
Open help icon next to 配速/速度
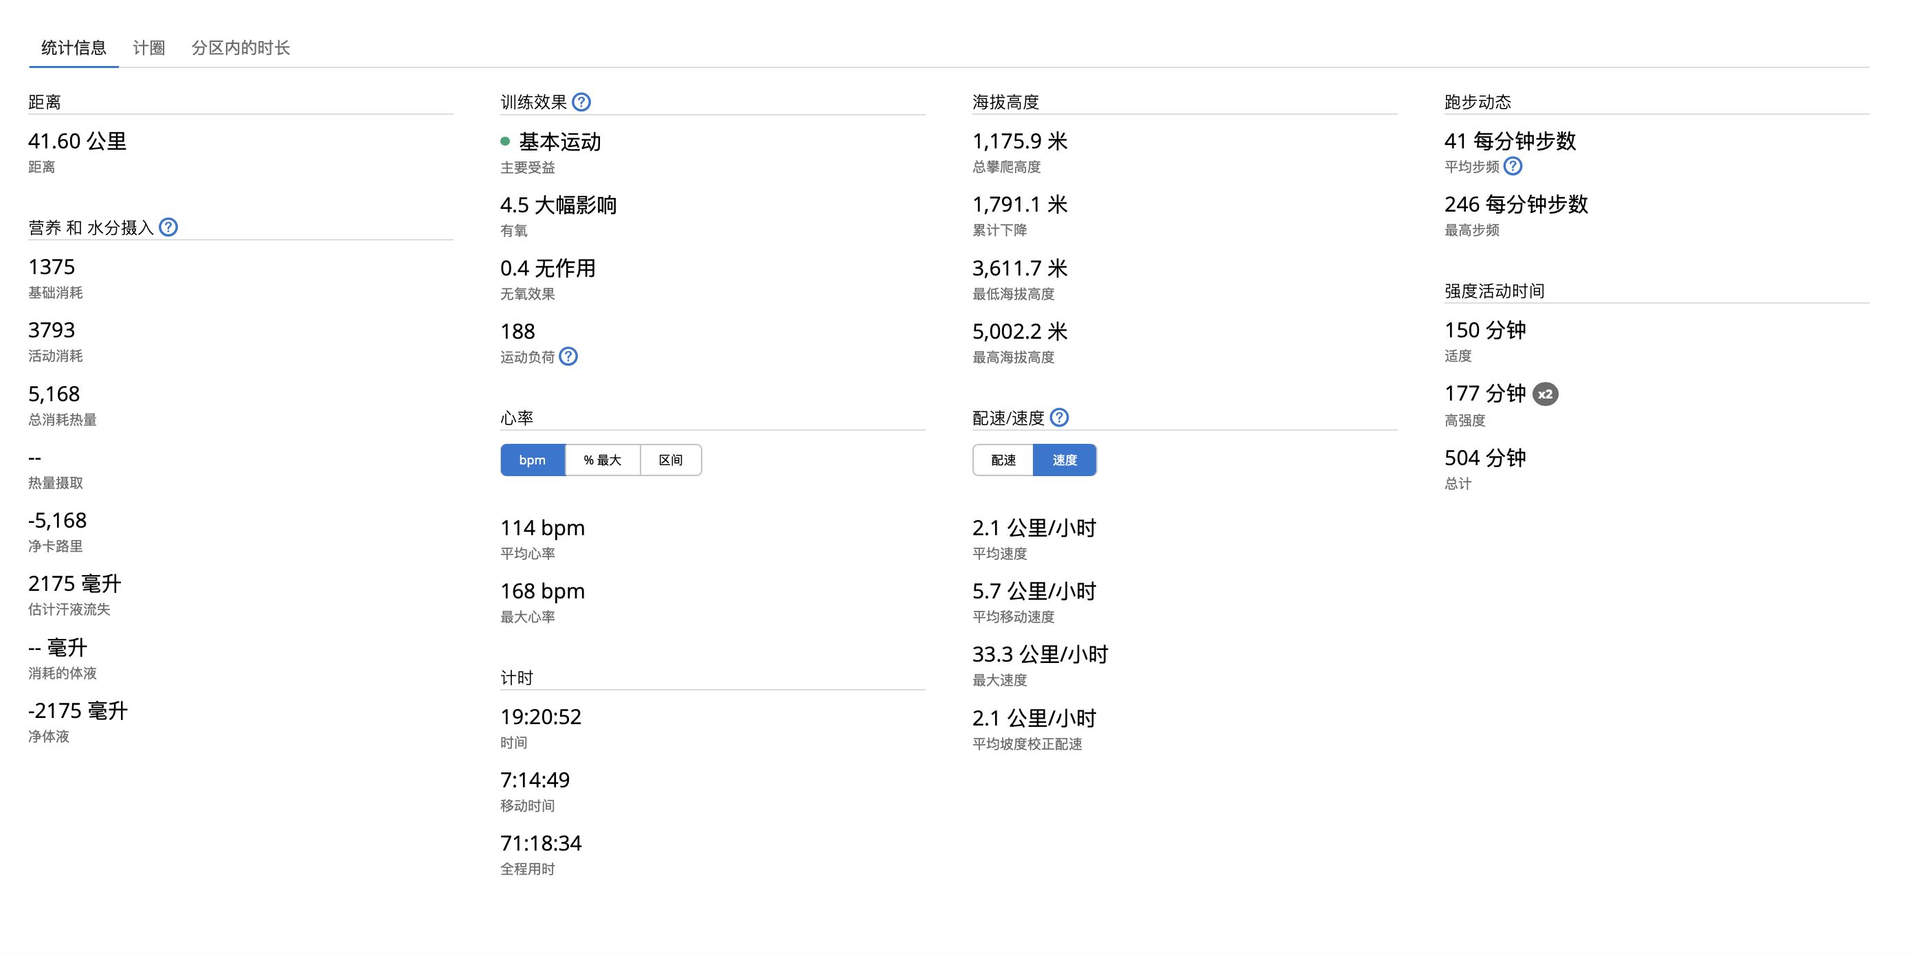[1059, 417]
